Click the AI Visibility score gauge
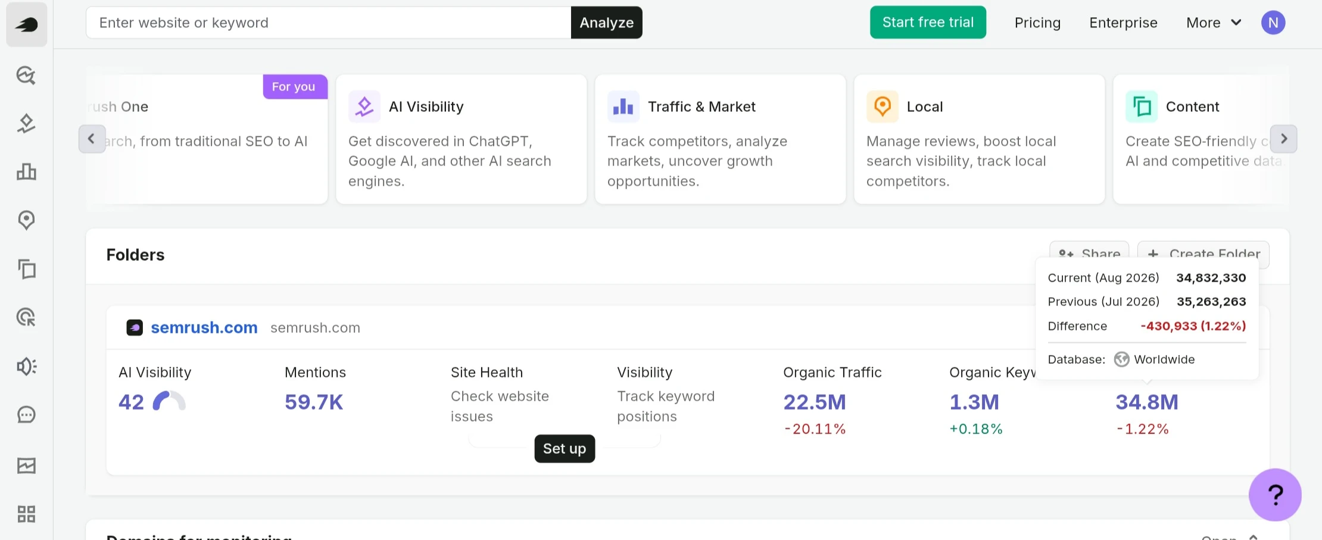The width and height of the screenshot is (1322, 540). pyautogui.click(x=169, y=401)
